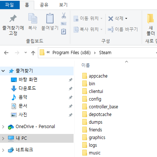
Task: Select 즐겨찾기 in navigation pane
Action: click(x=24, y=71)
